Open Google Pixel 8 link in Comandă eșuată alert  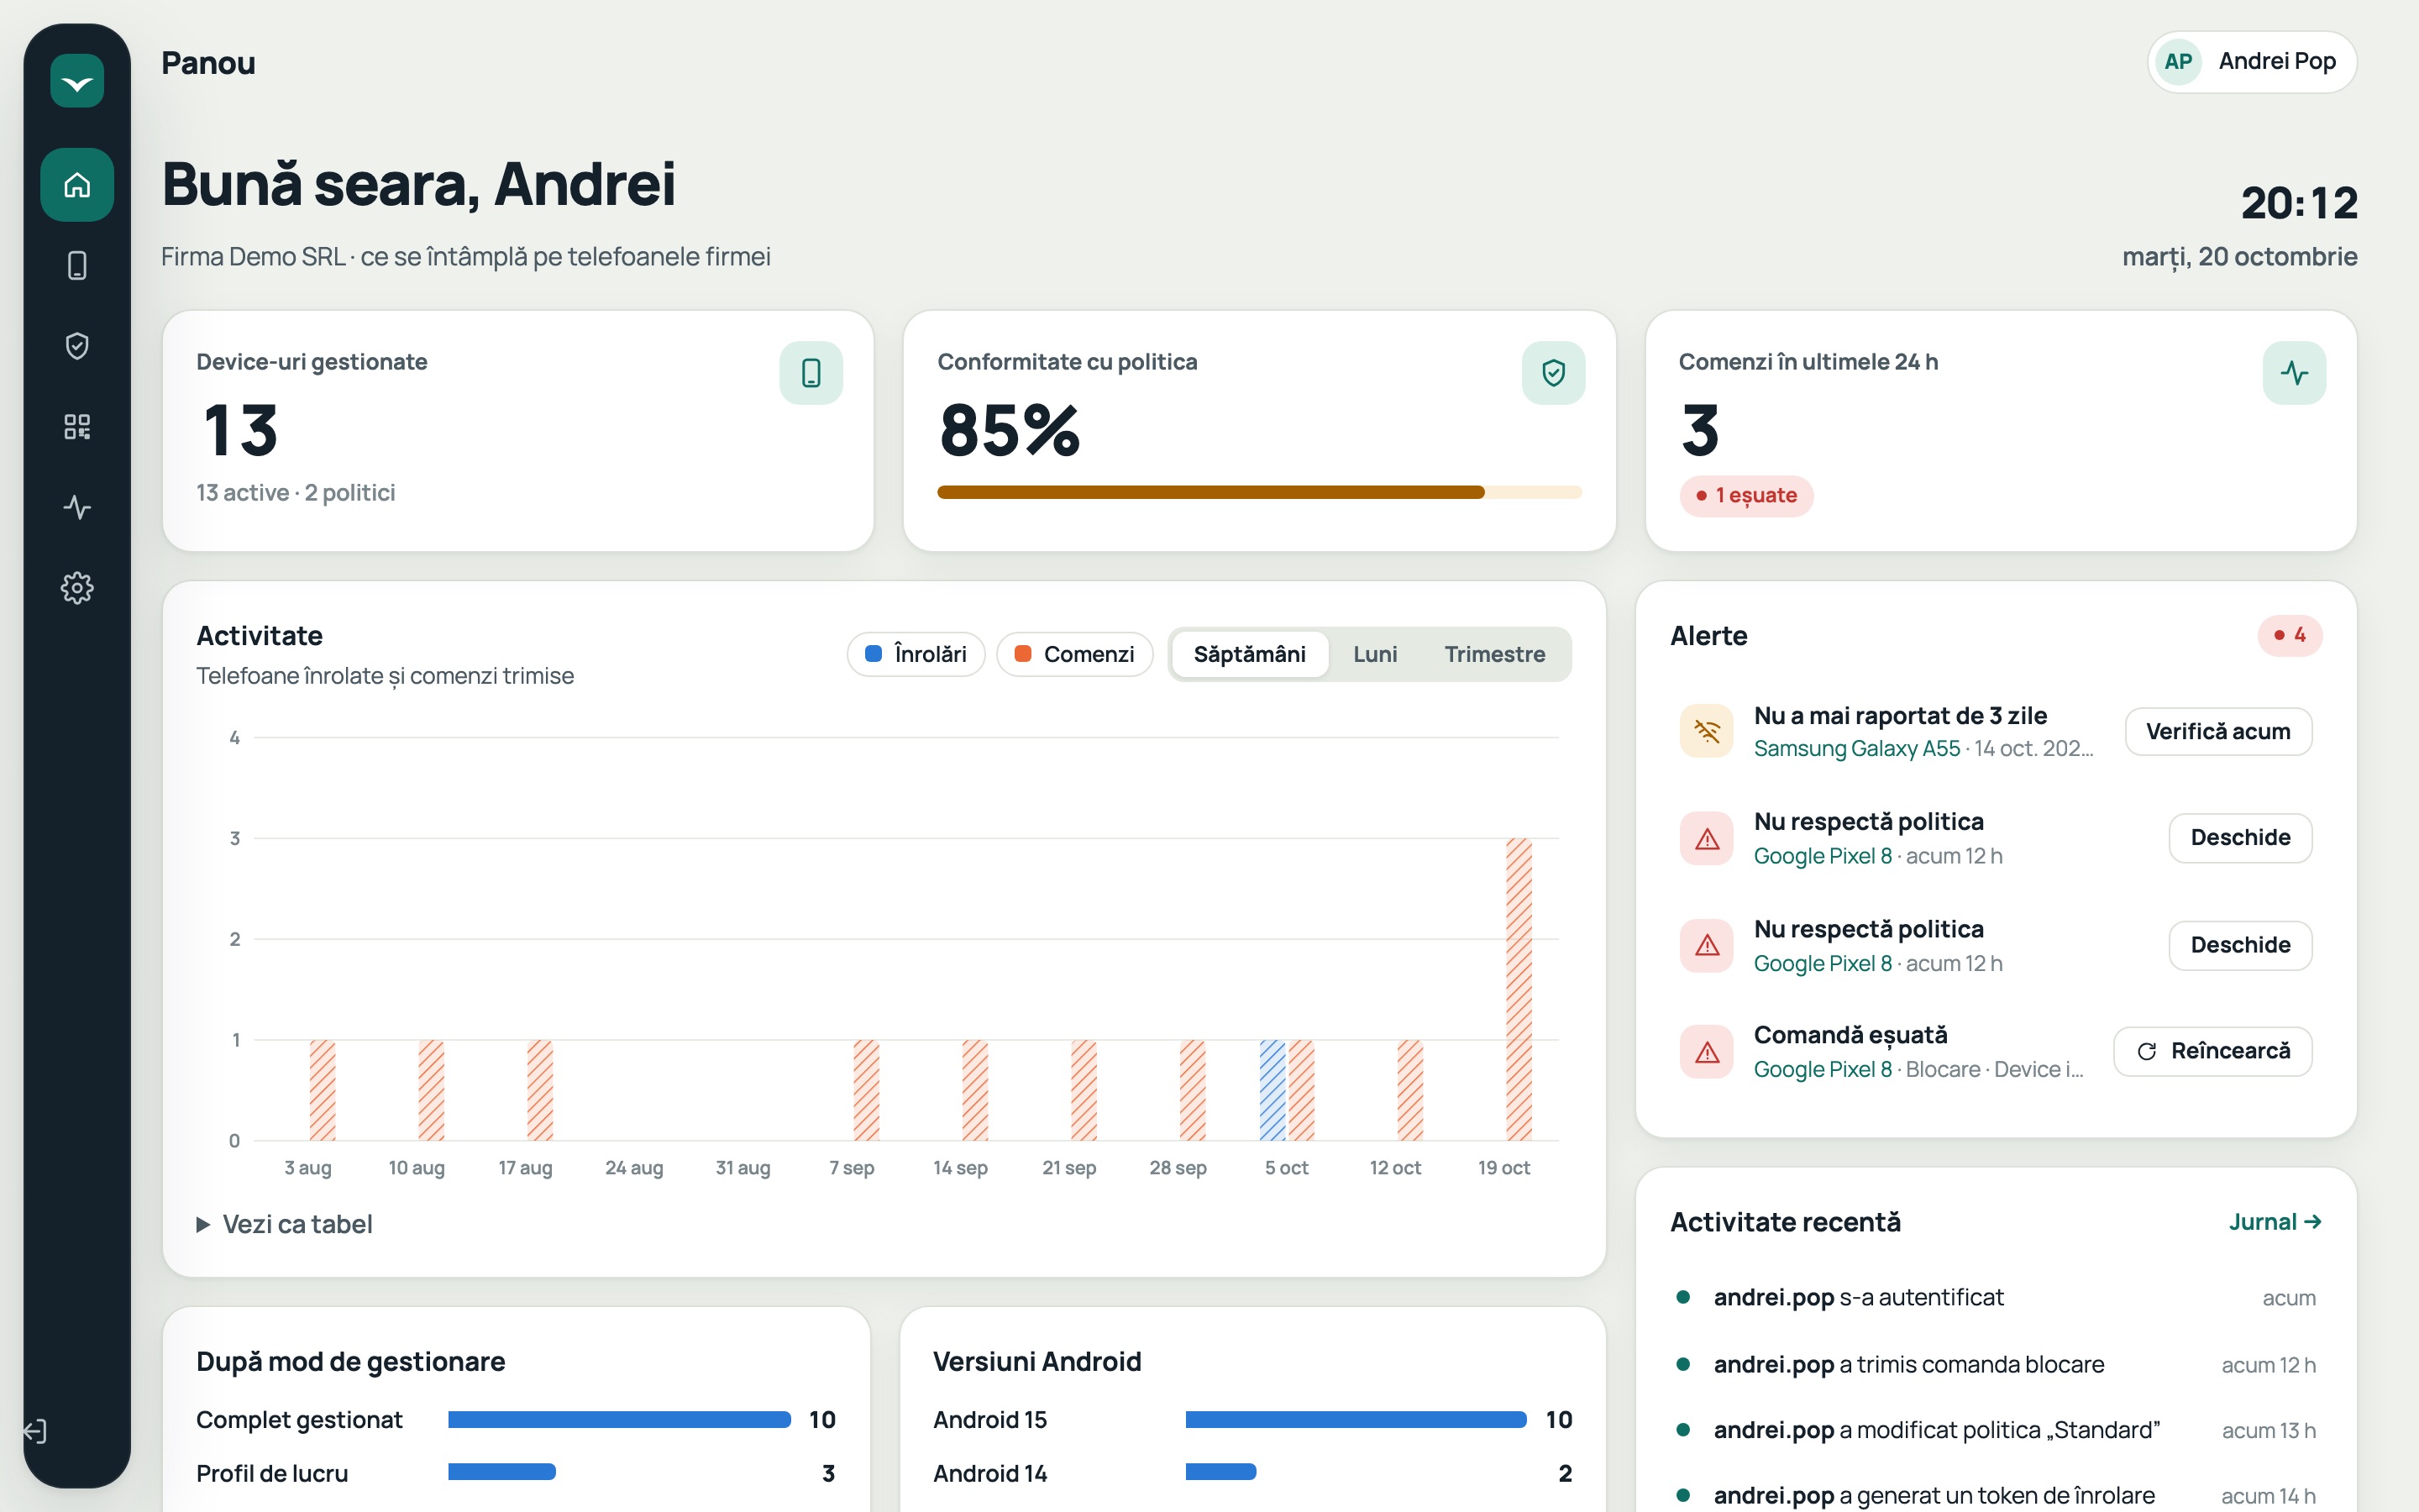tap(1823, 1070)
